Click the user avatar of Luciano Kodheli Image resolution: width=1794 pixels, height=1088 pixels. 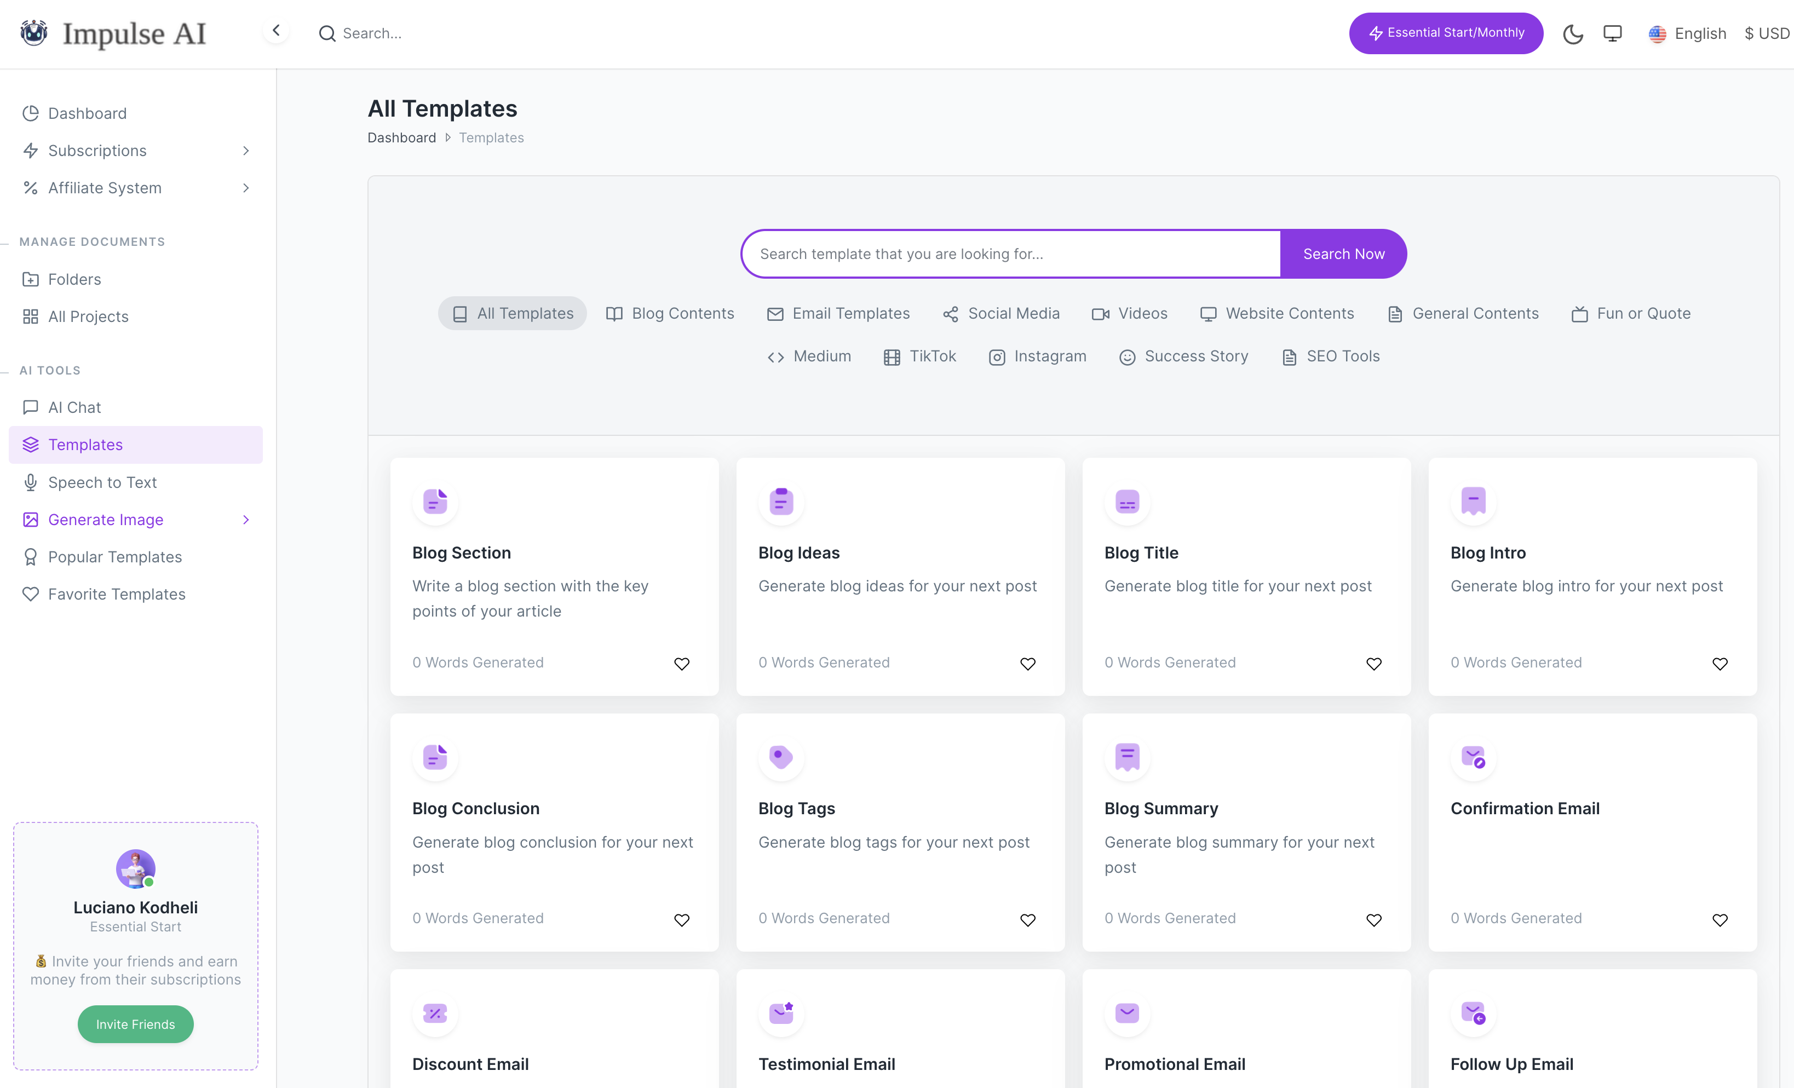(135, 868)
